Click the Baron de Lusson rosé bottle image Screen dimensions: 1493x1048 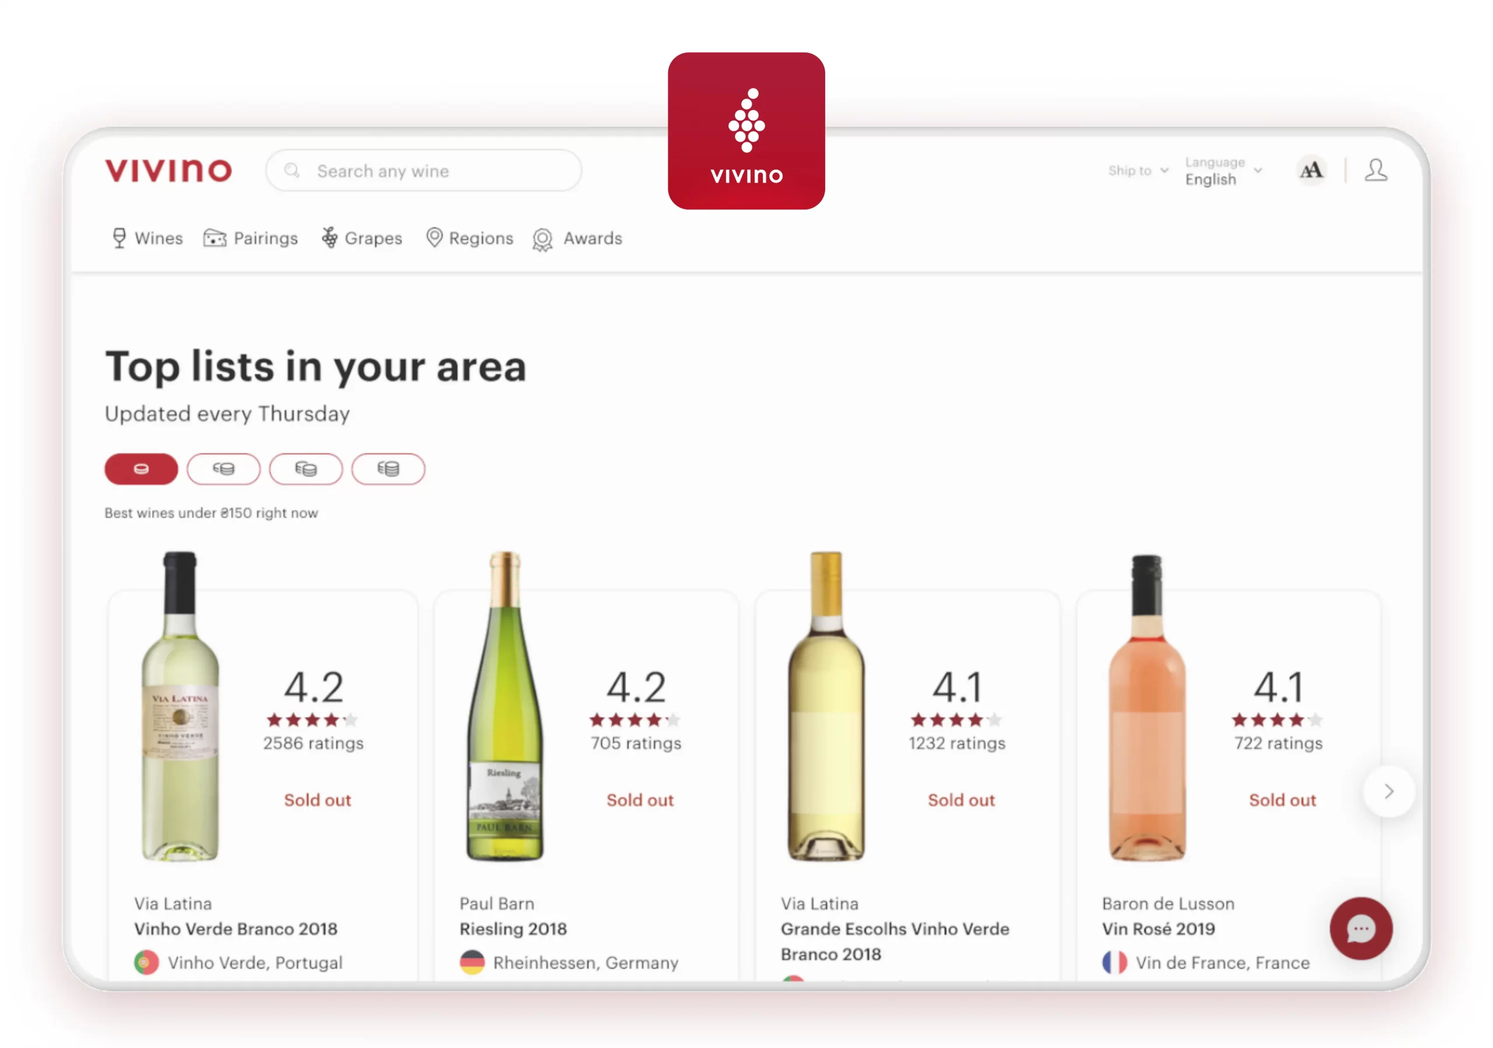[x=1147, y=707]
